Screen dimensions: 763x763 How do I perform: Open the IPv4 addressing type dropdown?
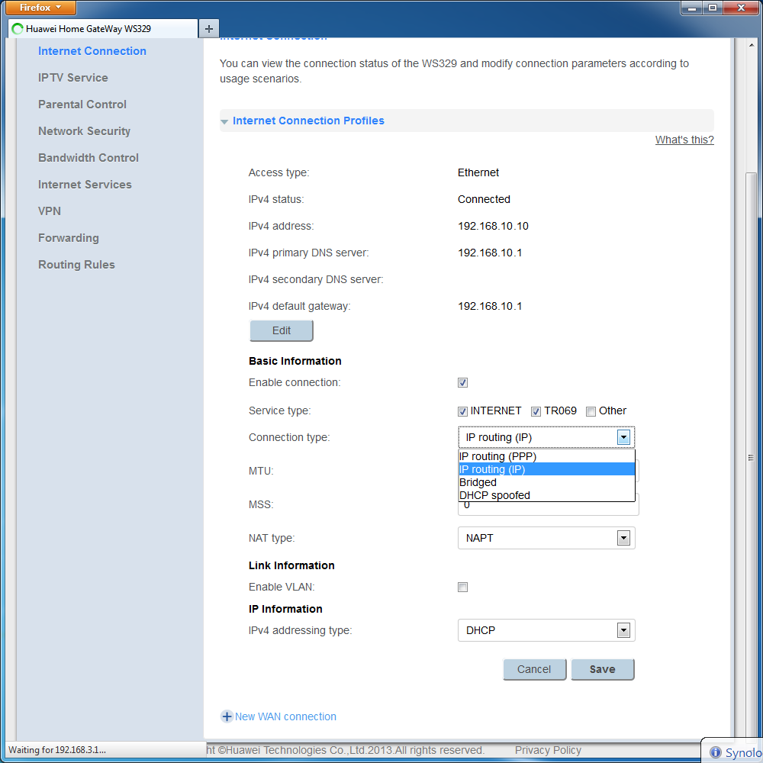[x=546, y=631]
